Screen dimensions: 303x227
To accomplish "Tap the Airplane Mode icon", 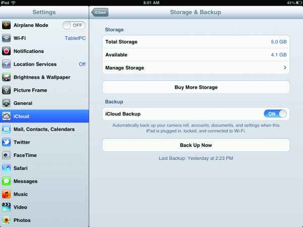I will 6,25.
